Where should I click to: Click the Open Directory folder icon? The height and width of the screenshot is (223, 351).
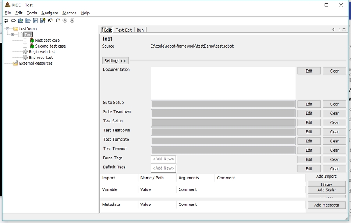click(28, 21)
